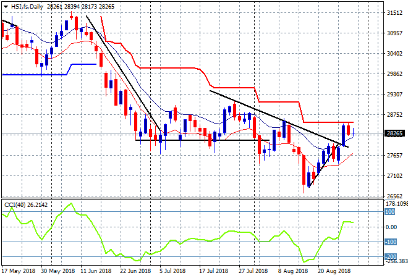
Task: Open the chart dropdown triangle beside HSI.fs
Action: 6,7
